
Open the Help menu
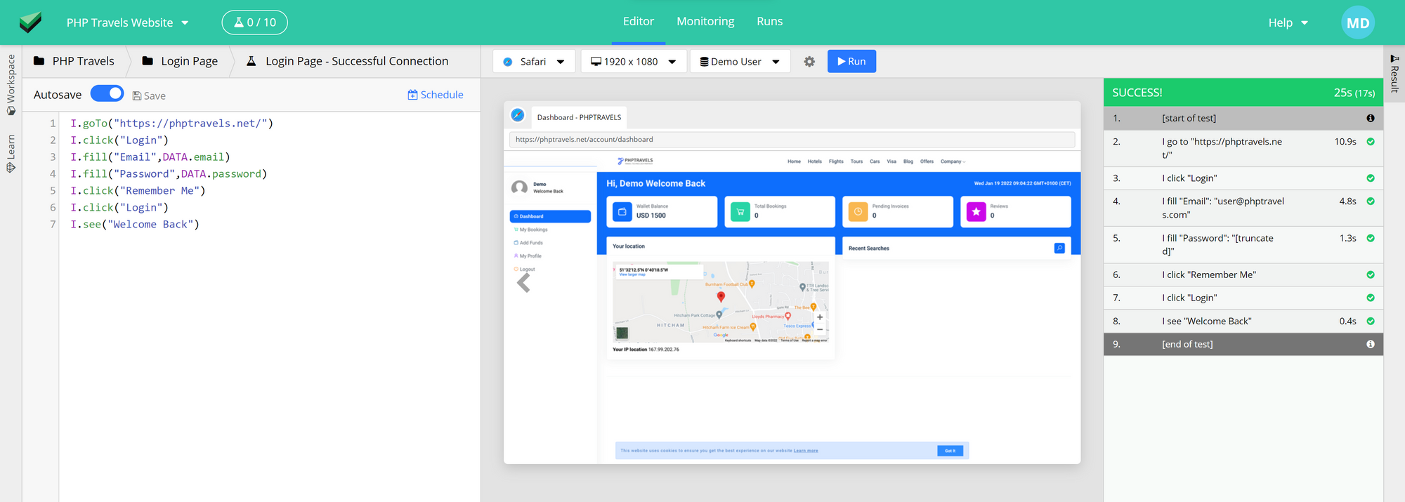tap(1288, 22)
